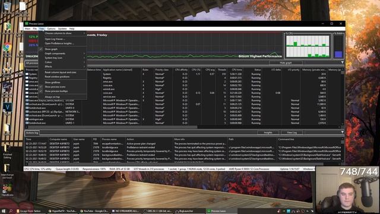Switch to Process Lasso taskbar button
Screen dimensions: 380x214
[x=221, y=211]
